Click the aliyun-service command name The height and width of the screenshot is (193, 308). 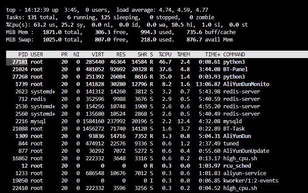pos(245,173)
